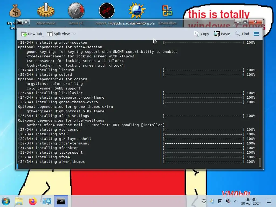Click the python xfce4-compose-mail dependency line
Screen dimensions: 276x207
coord(96,125)
